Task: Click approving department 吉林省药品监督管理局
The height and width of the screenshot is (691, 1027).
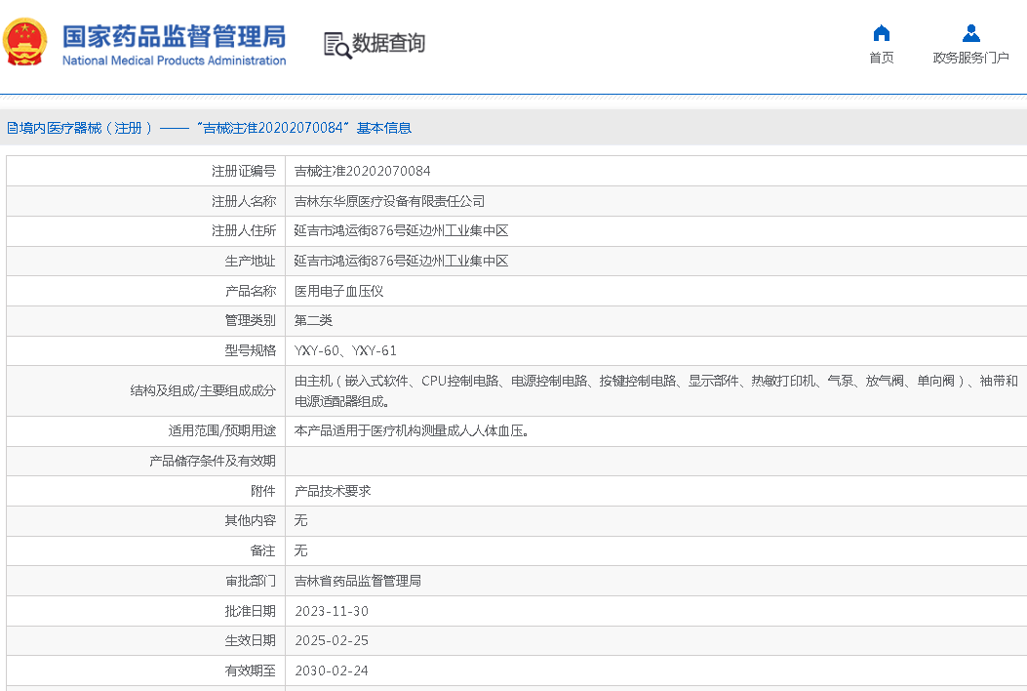Action: pyautogui.click(x=358, y=581)
